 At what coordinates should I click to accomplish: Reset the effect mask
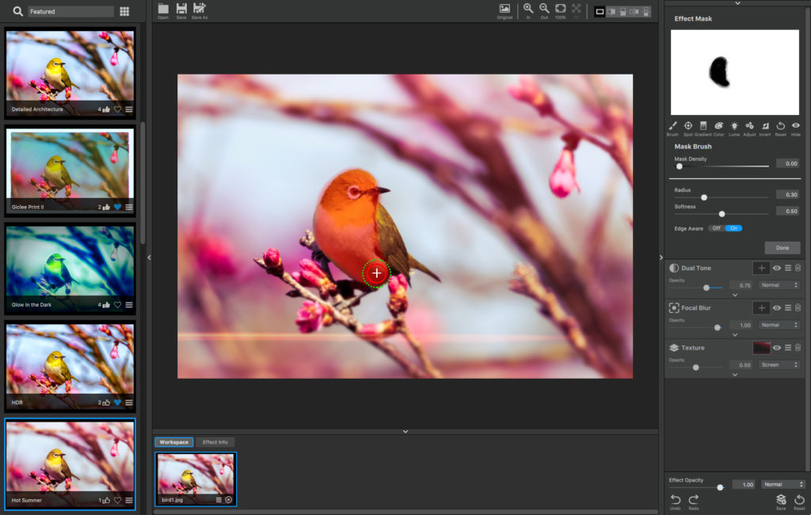coord(780,128)
